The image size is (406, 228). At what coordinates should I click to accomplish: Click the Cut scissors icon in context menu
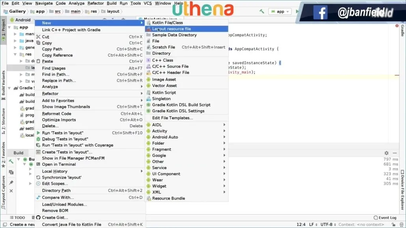(x=38, y=37)
